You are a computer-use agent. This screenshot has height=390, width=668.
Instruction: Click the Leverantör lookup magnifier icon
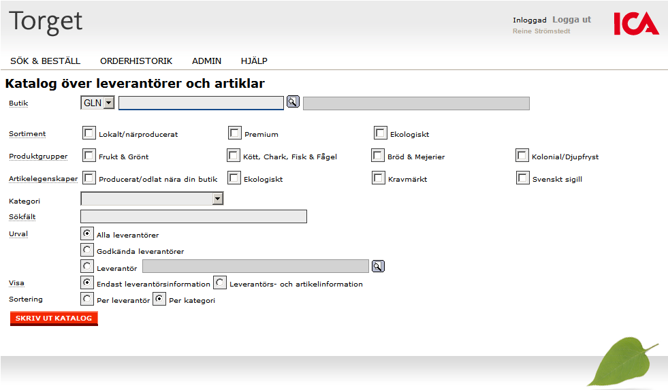point(378,266)
